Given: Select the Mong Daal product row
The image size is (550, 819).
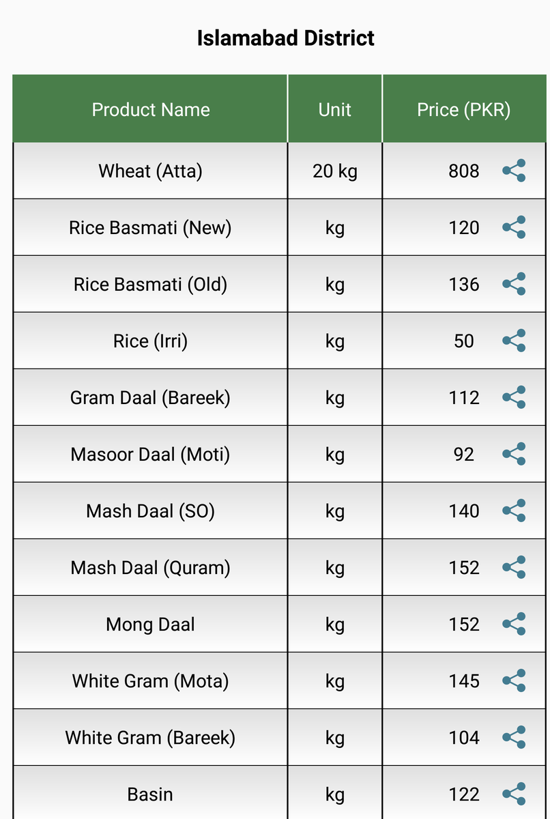Looking at the screenshot, I should (x=151, y=624).
